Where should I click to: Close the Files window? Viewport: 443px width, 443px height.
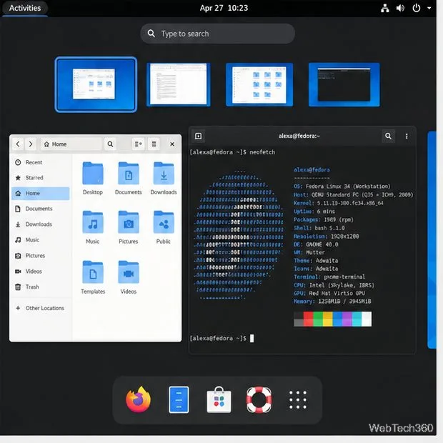tap(172, 144)
